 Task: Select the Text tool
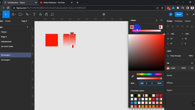pyautogui.click(x=34, y=14)
